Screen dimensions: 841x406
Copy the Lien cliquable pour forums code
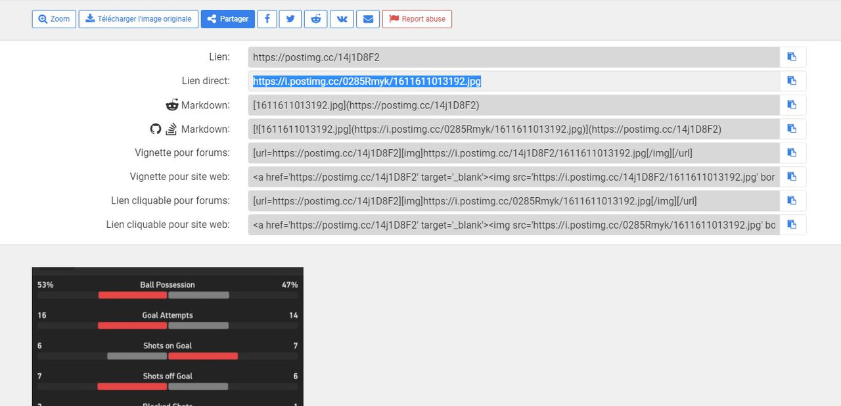click(x=792, y=201)
